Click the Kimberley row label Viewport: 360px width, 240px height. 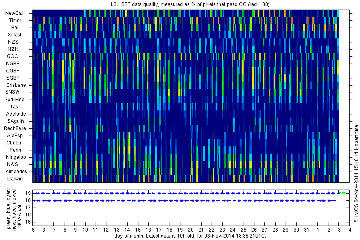pyautogui.click(x=16, y=171)
